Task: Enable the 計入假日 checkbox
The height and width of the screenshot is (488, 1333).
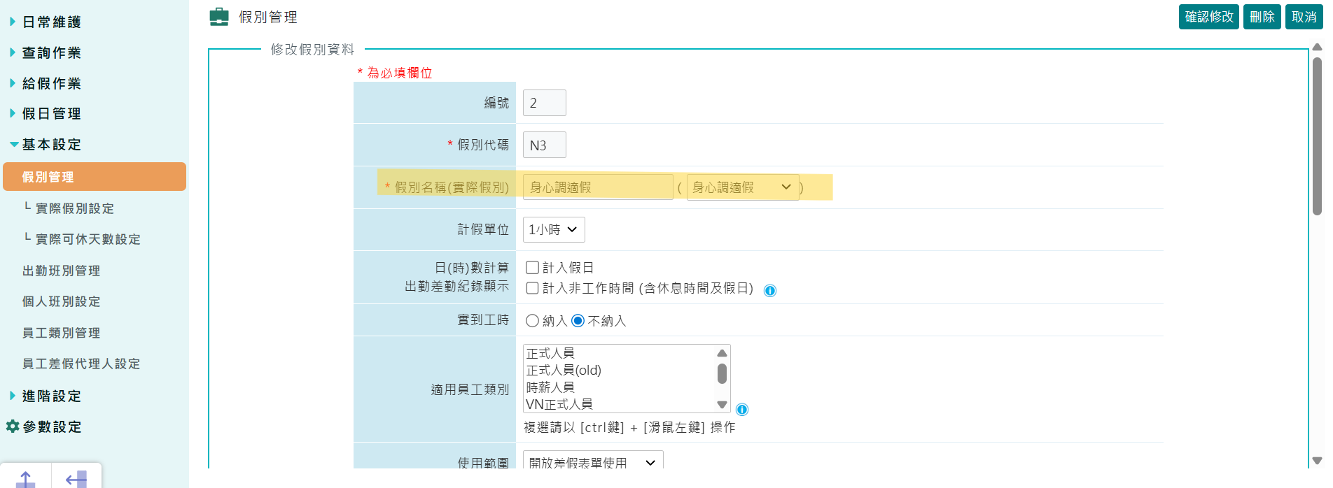Action: pos(532,268)
